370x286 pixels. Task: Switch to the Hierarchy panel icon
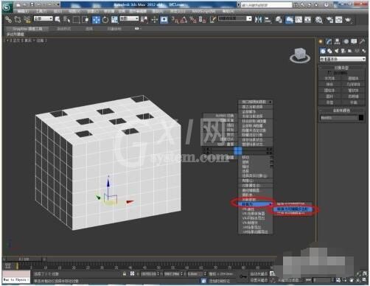[x=338, y=41]
